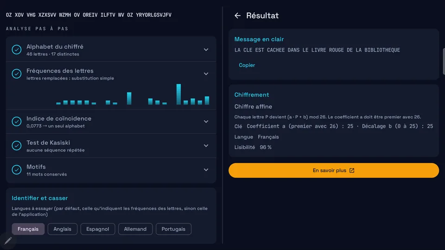Click the Chiffrement heading

(251, 94)
